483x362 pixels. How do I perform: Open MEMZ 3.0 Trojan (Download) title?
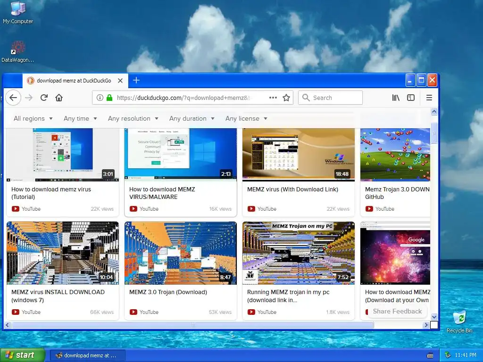pyautogui.click(x=168, y=292)
